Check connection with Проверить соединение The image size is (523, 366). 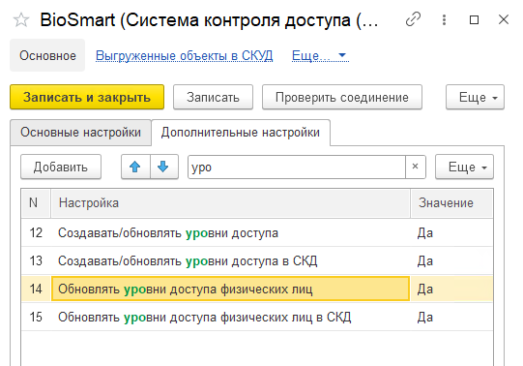342,97
